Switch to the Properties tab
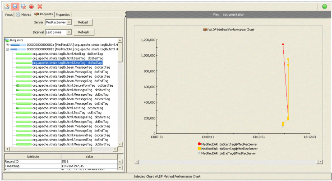 pos(63,14)
